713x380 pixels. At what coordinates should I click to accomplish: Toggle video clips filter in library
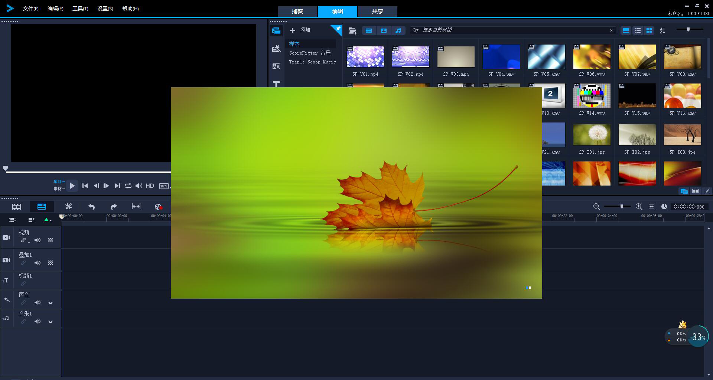click(x=369, y=30)
